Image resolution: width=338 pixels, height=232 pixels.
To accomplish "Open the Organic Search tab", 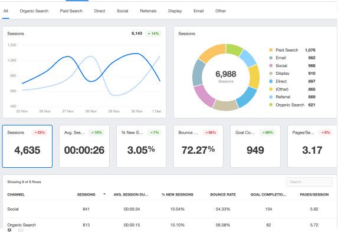I will [34, 11].
